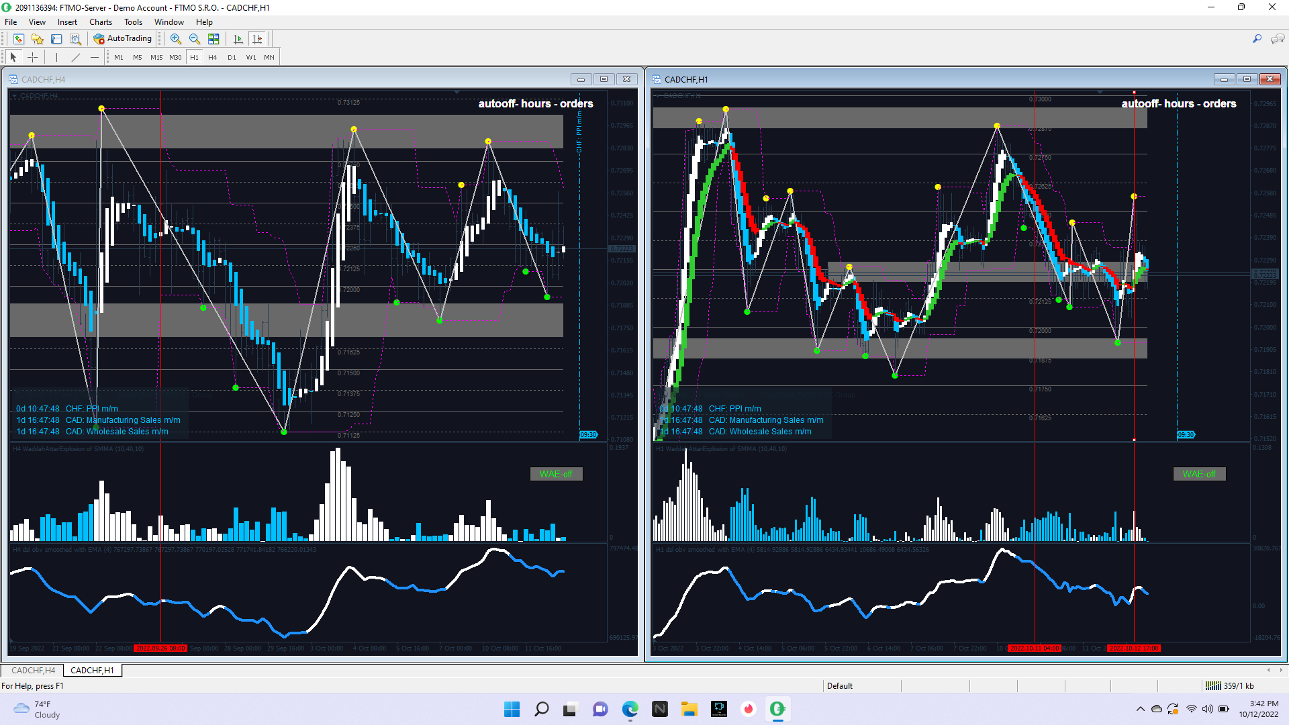The width and height of the screenshot is (1289, 725).
Task: Zoom in on the chart
Action: pyautogui.click(x=176, y=39)
